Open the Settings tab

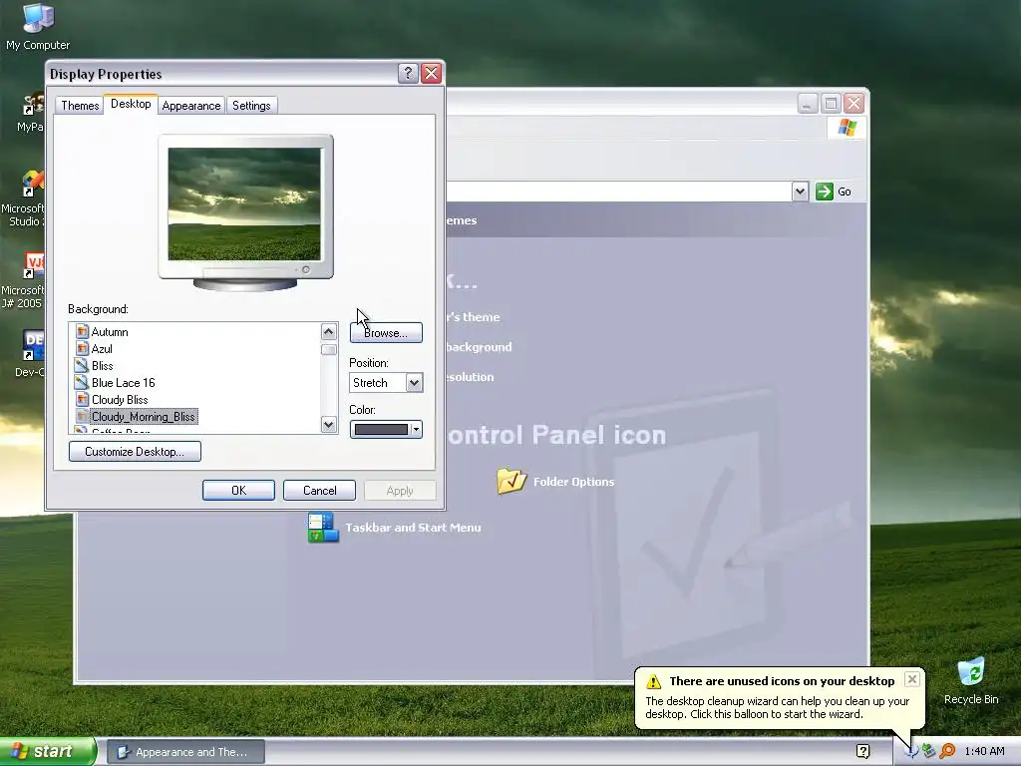coord(251,106)
